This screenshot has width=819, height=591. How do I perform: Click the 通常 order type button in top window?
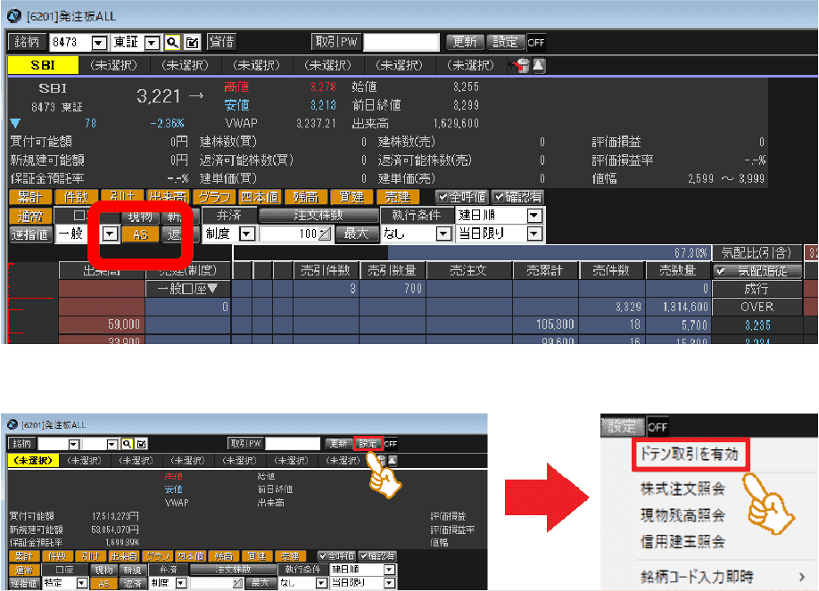[30, 215]
